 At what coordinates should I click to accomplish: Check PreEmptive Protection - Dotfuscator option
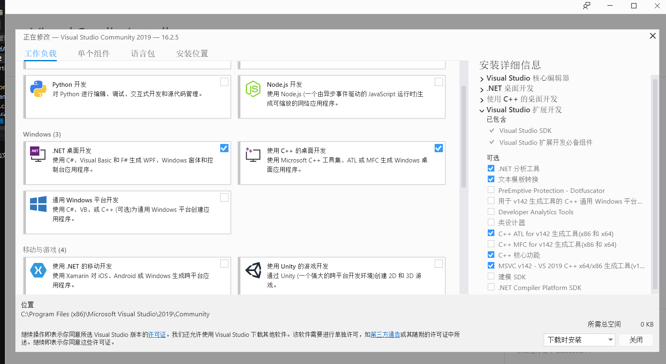491,190
